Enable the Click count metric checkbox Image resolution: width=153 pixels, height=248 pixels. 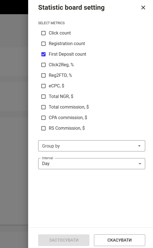pyautogui.click(x=43, y=33)
